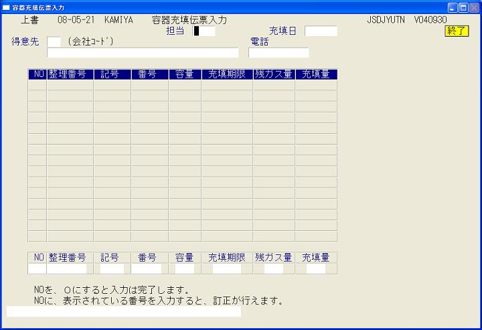The image size is (482, 330).
Task: Click the user name KAMIYA
Action: point(118,20)
